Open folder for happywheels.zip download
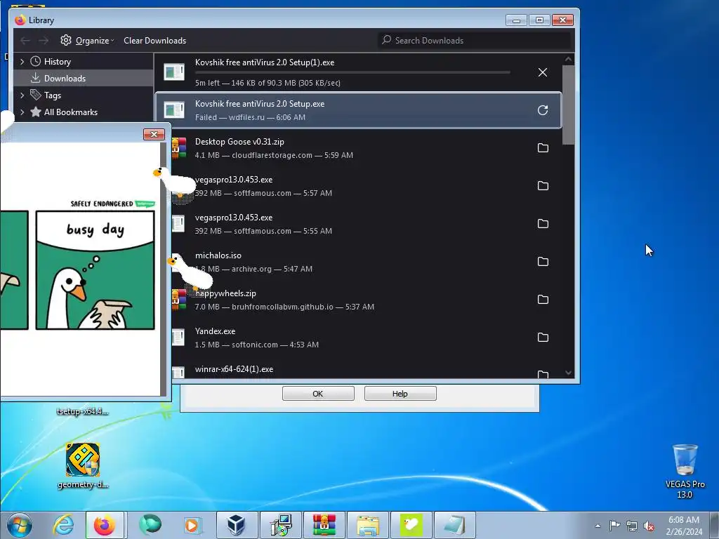 click(x=543, y=299)
